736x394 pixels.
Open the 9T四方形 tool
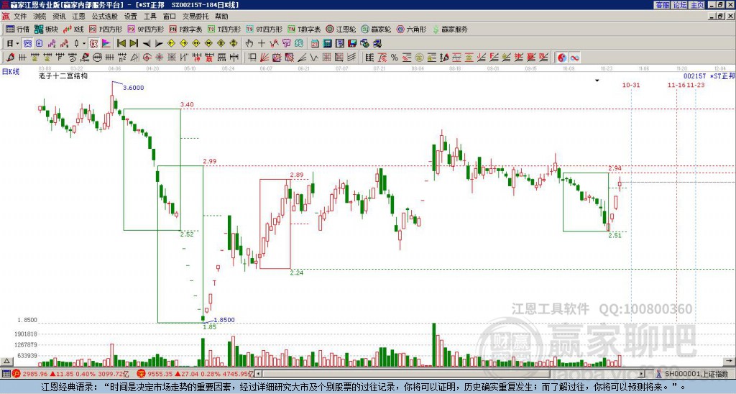click(264, 29)
